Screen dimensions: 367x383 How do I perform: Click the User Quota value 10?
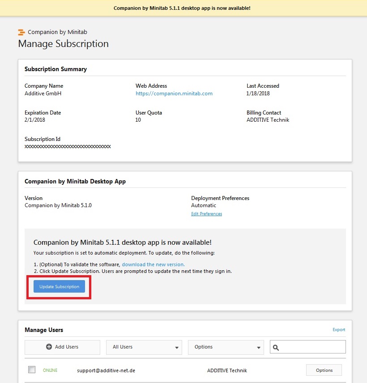click(x=138, y=120)
